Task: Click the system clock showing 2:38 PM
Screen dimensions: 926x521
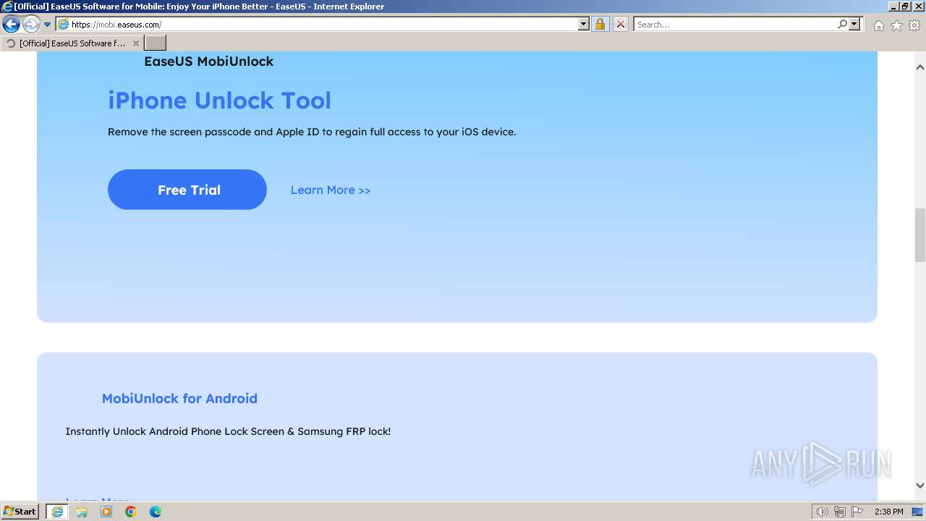Action: point(888,512)
